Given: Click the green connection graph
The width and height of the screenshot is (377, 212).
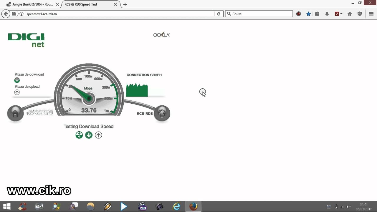Looking at the screenshot, I should tap(137, 90).
